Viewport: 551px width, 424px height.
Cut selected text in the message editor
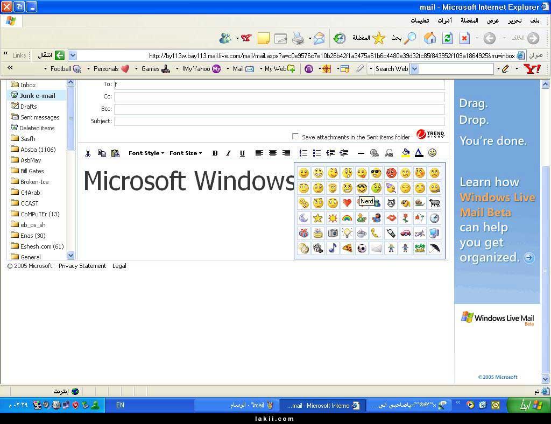pyautogui.click(x=88, y=153)
